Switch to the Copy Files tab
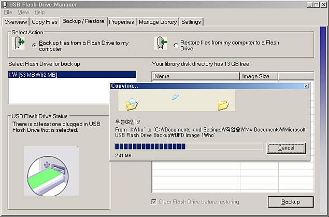329x217 pixels. point(45,22)
